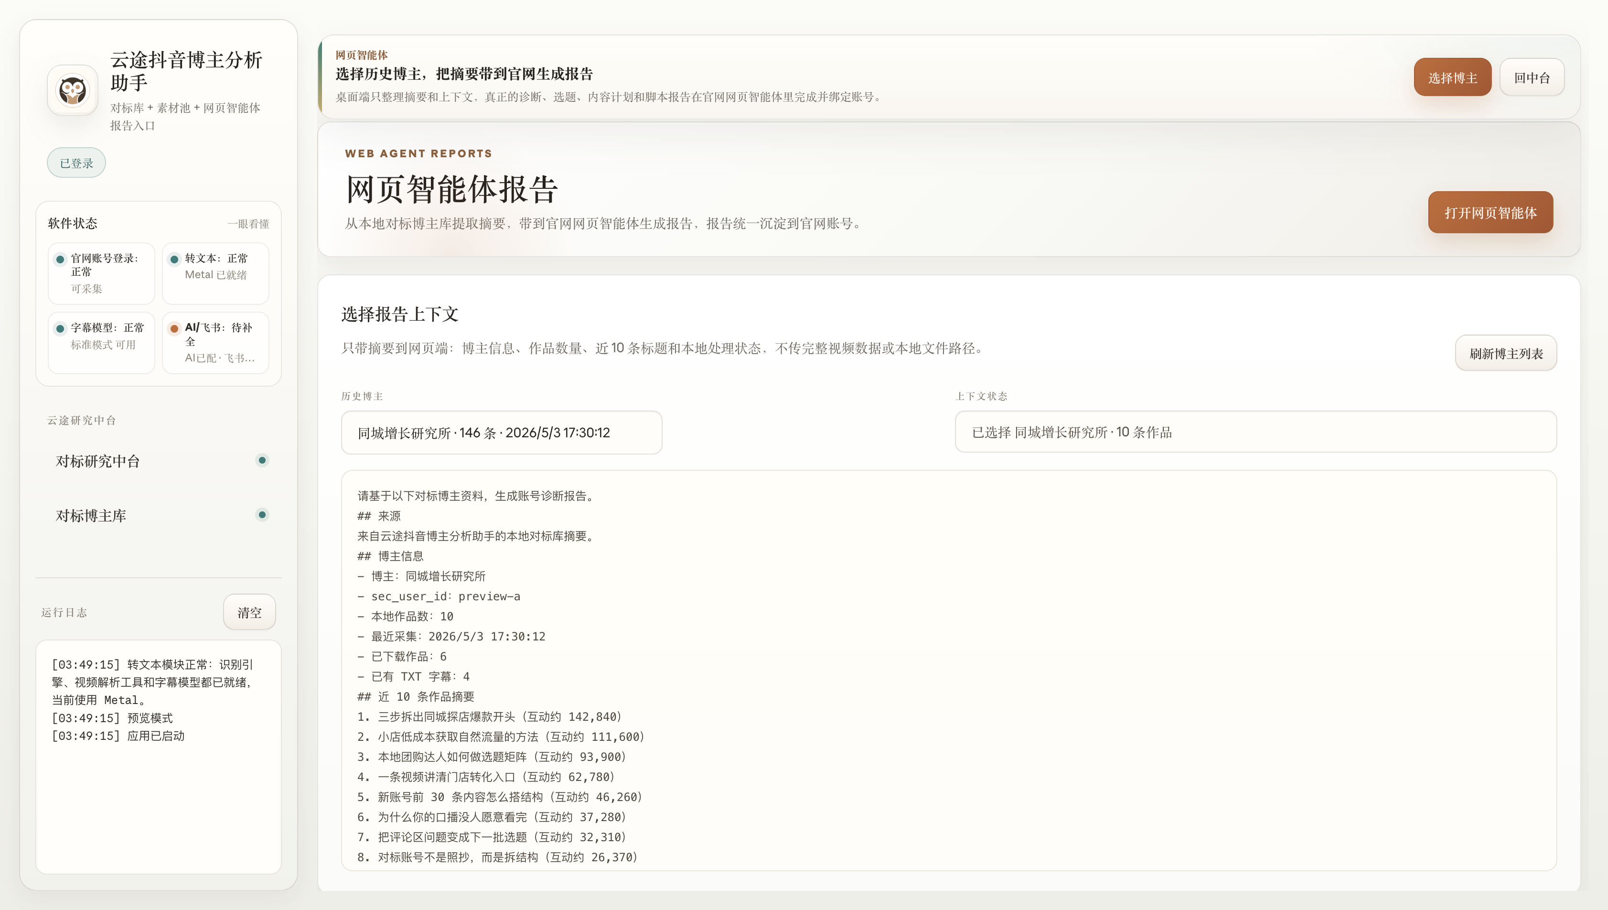Click the 一眼看懂 link in status panel
This screenshot has width=1608, height=910.
[x=248, y=224]
